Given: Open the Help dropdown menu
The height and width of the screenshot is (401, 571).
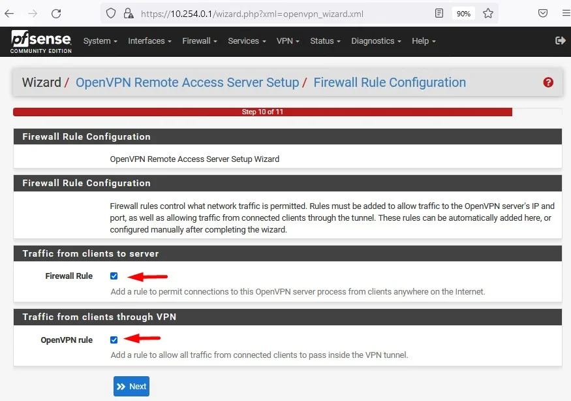Looking at the screenshot, I should 424,41.
